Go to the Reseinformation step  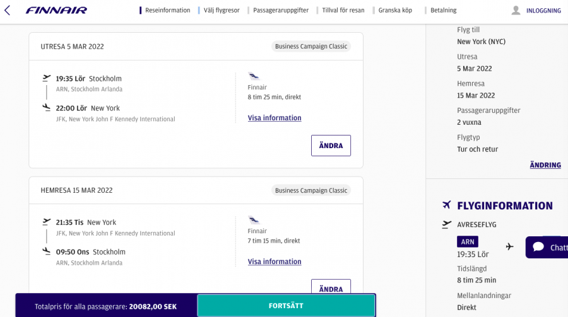click(167, 10)
